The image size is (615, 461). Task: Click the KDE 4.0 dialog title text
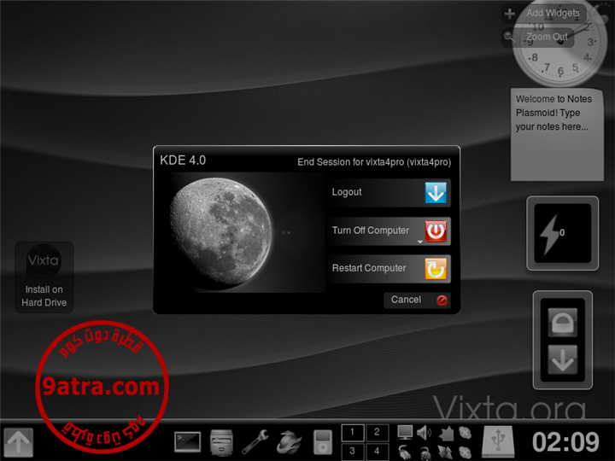[x=183, y=160]
